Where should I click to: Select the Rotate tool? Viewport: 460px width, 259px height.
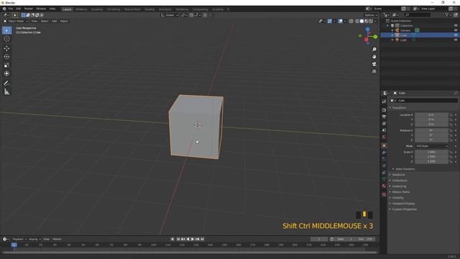(x=6, y=57)
